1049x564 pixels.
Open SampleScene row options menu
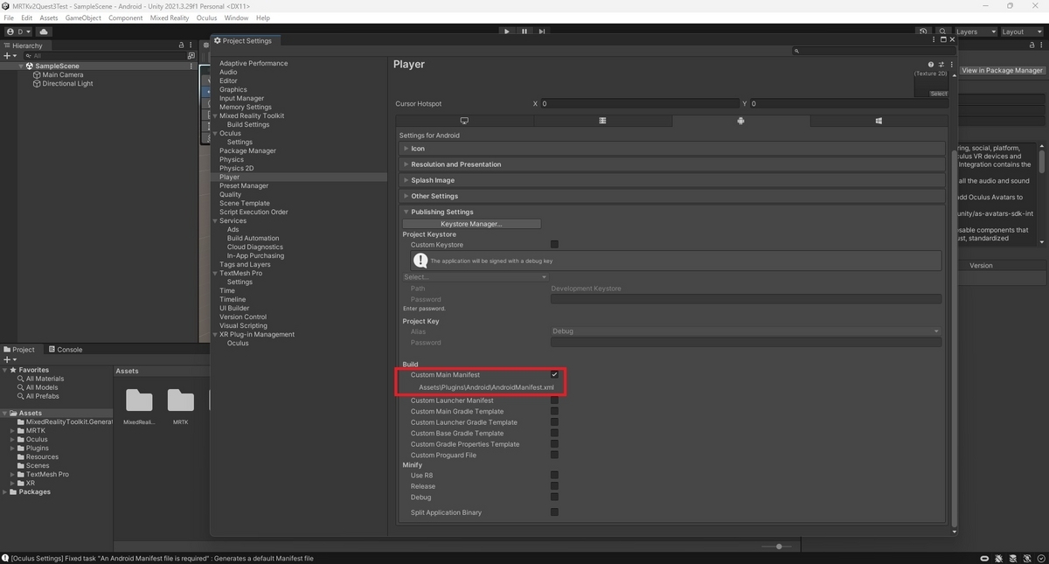click(x=191, y=66)
